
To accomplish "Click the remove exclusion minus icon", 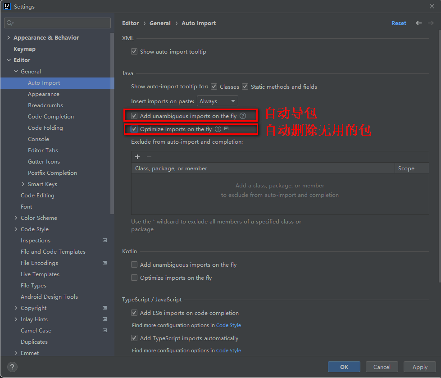I will point(149,157).
